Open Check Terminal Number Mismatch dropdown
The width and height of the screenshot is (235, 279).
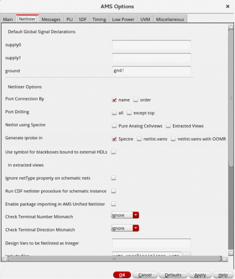click(125, 215)
